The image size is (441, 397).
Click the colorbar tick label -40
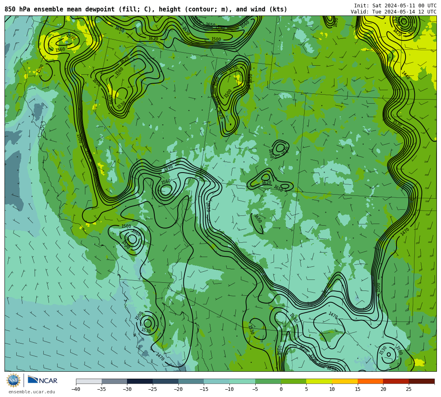coord(76,389)
